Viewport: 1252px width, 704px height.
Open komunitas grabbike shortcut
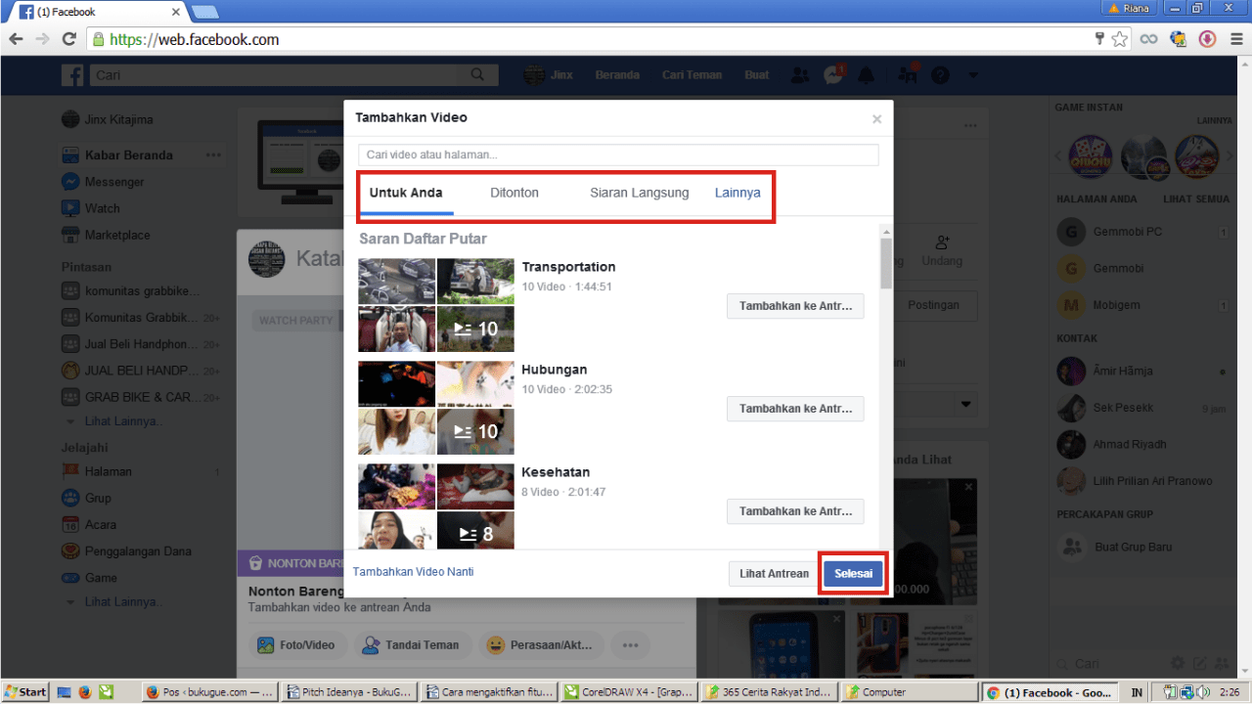tap(130, 291)
